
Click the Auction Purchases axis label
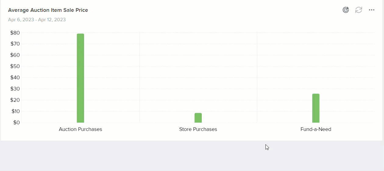(x=80, y=129)
